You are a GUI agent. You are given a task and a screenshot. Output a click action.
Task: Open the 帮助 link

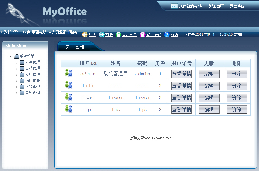tap(174, 34)
